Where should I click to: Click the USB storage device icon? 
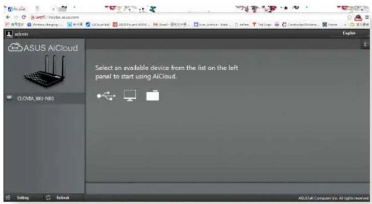[106, 96]
